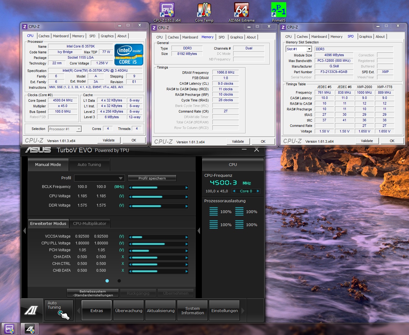
Task: Click the XMP-2000 column header
Action: click(x=364, y=87)
